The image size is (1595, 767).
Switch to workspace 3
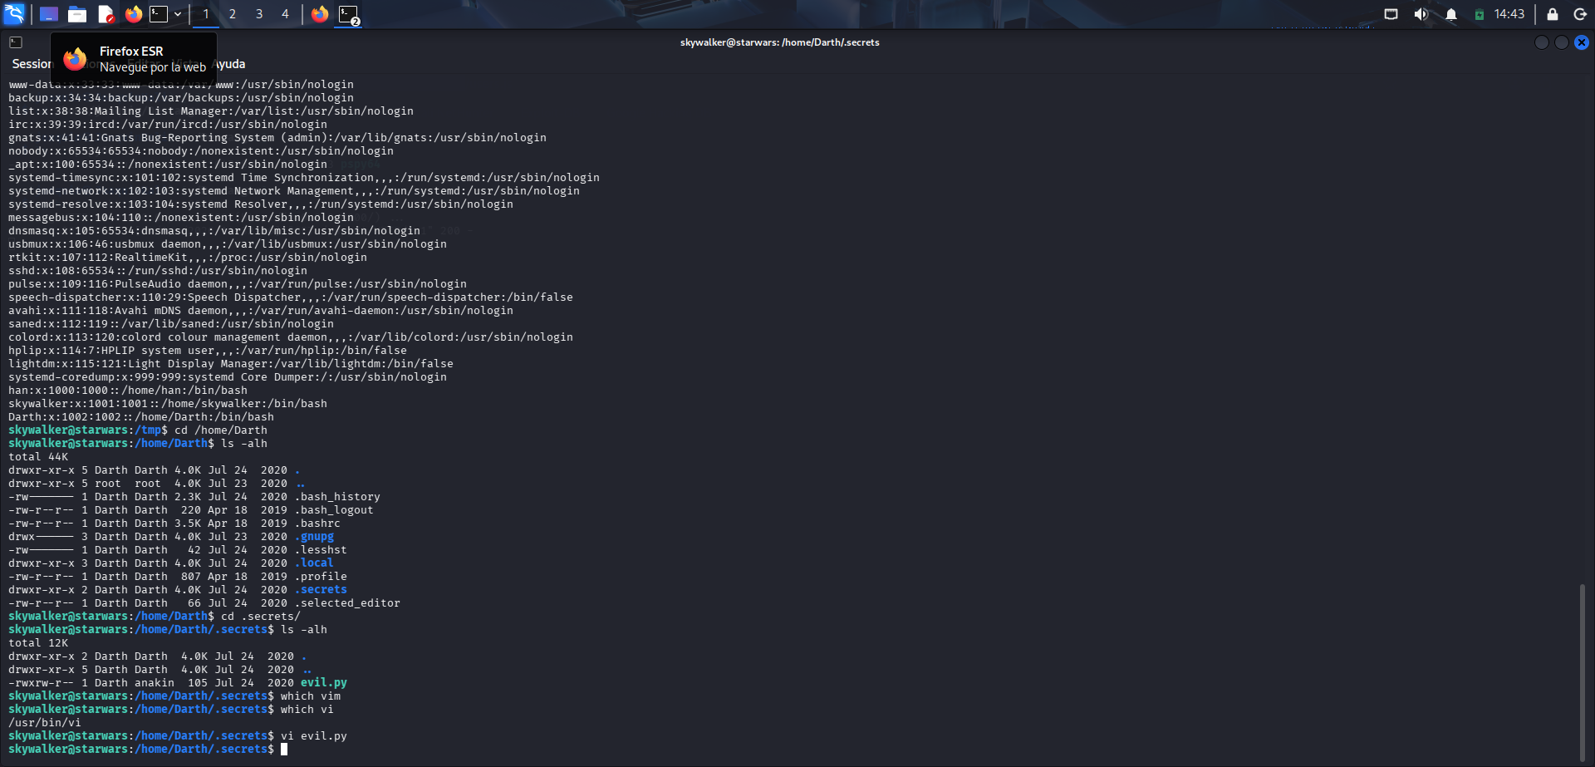(259, 14)
